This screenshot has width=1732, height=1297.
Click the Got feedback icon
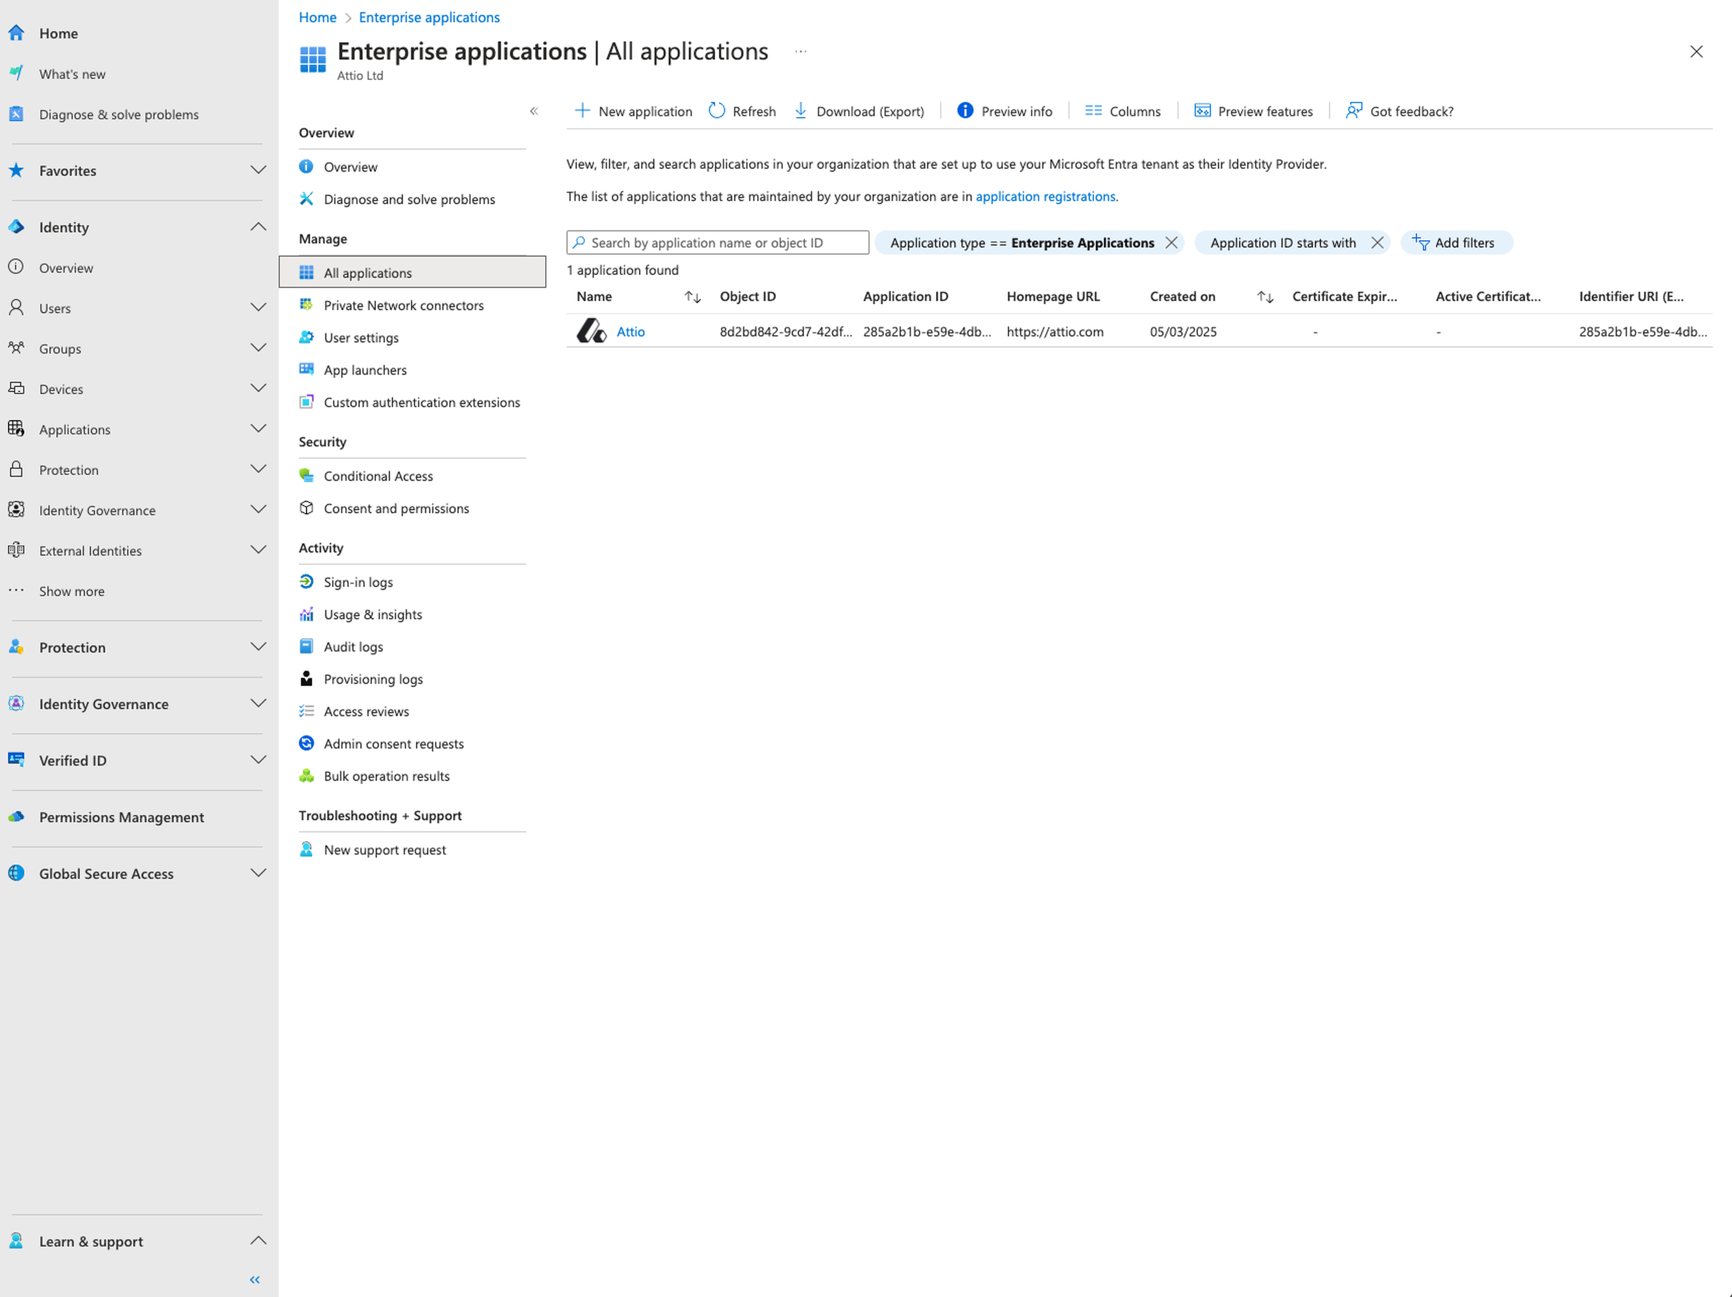1354,111
